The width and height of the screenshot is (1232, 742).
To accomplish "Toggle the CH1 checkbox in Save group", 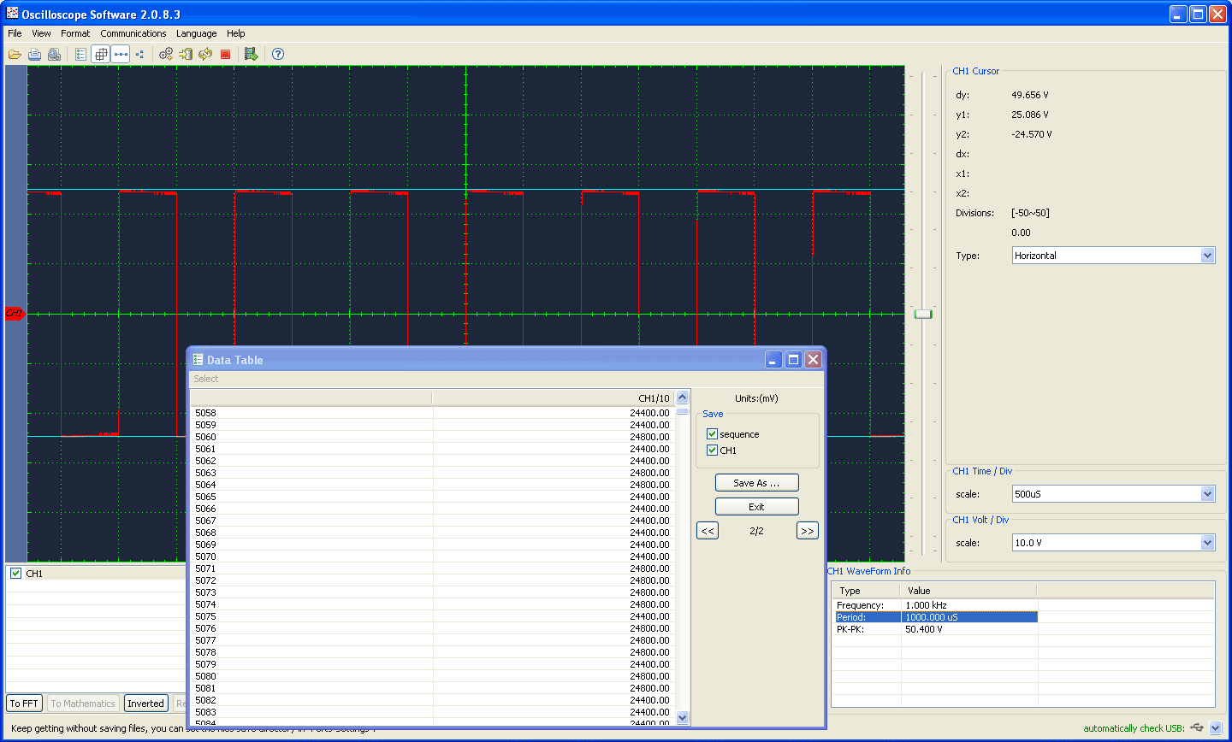I will [x=712, y=450].
